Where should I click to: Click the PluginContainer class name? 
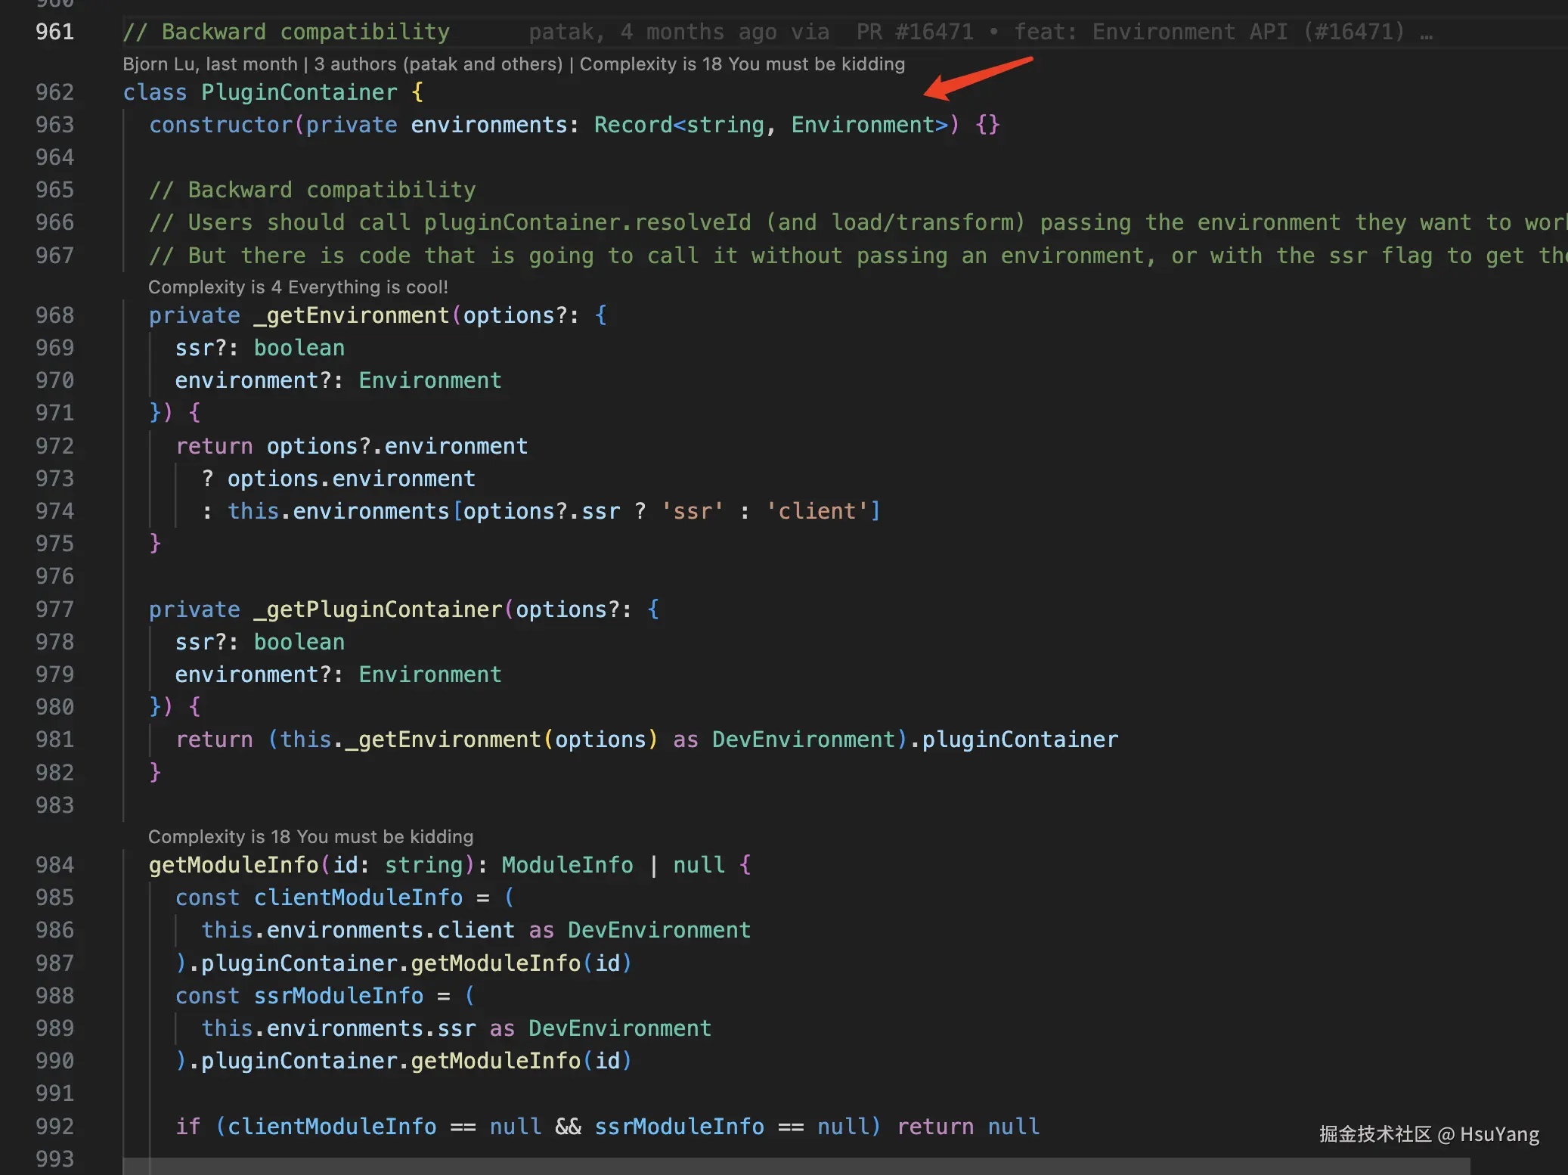pos(299,92)
